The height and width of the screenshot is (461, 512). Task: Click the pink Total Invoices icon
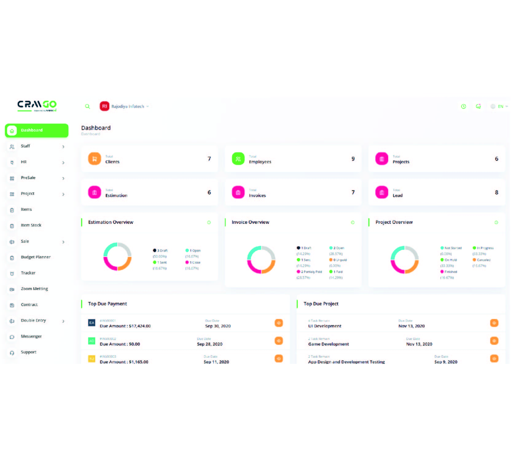pyautogui.click(x=238, y=192)
